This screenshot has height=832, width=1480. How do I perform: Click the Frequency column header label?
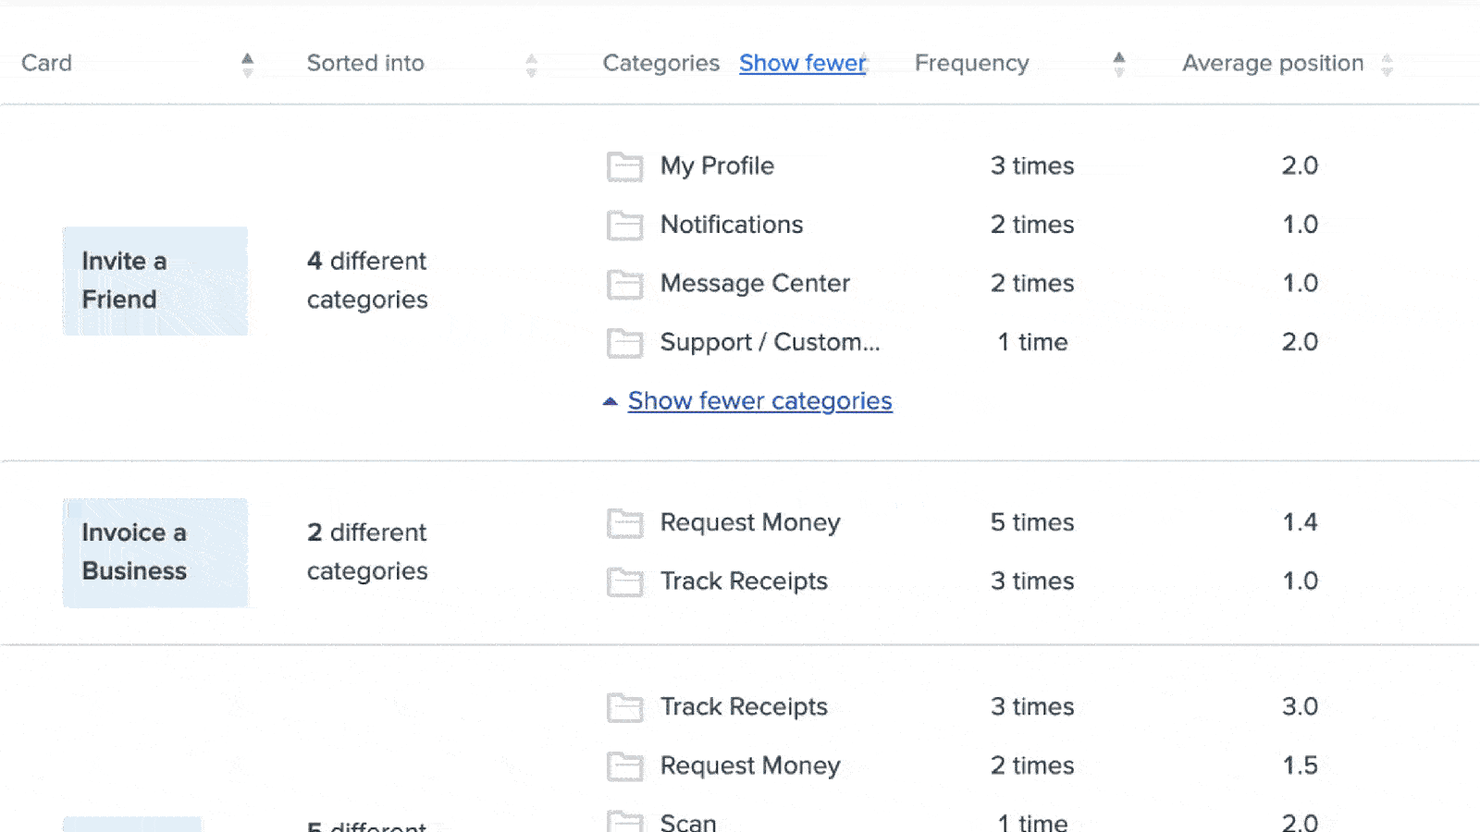[x=971, y=63]
